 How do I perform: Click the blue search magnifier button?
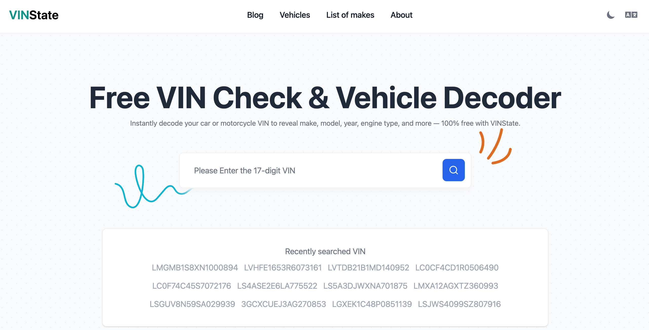[x=453, y=170]
